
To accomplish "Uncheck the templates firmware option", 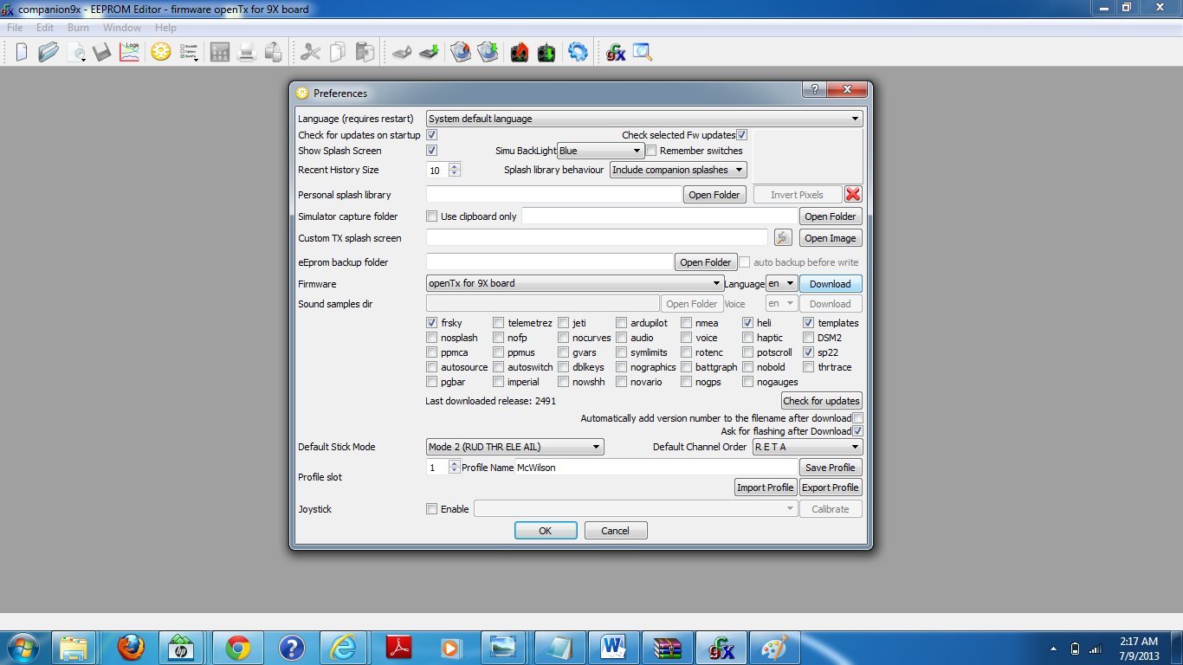I will point(809,323).
